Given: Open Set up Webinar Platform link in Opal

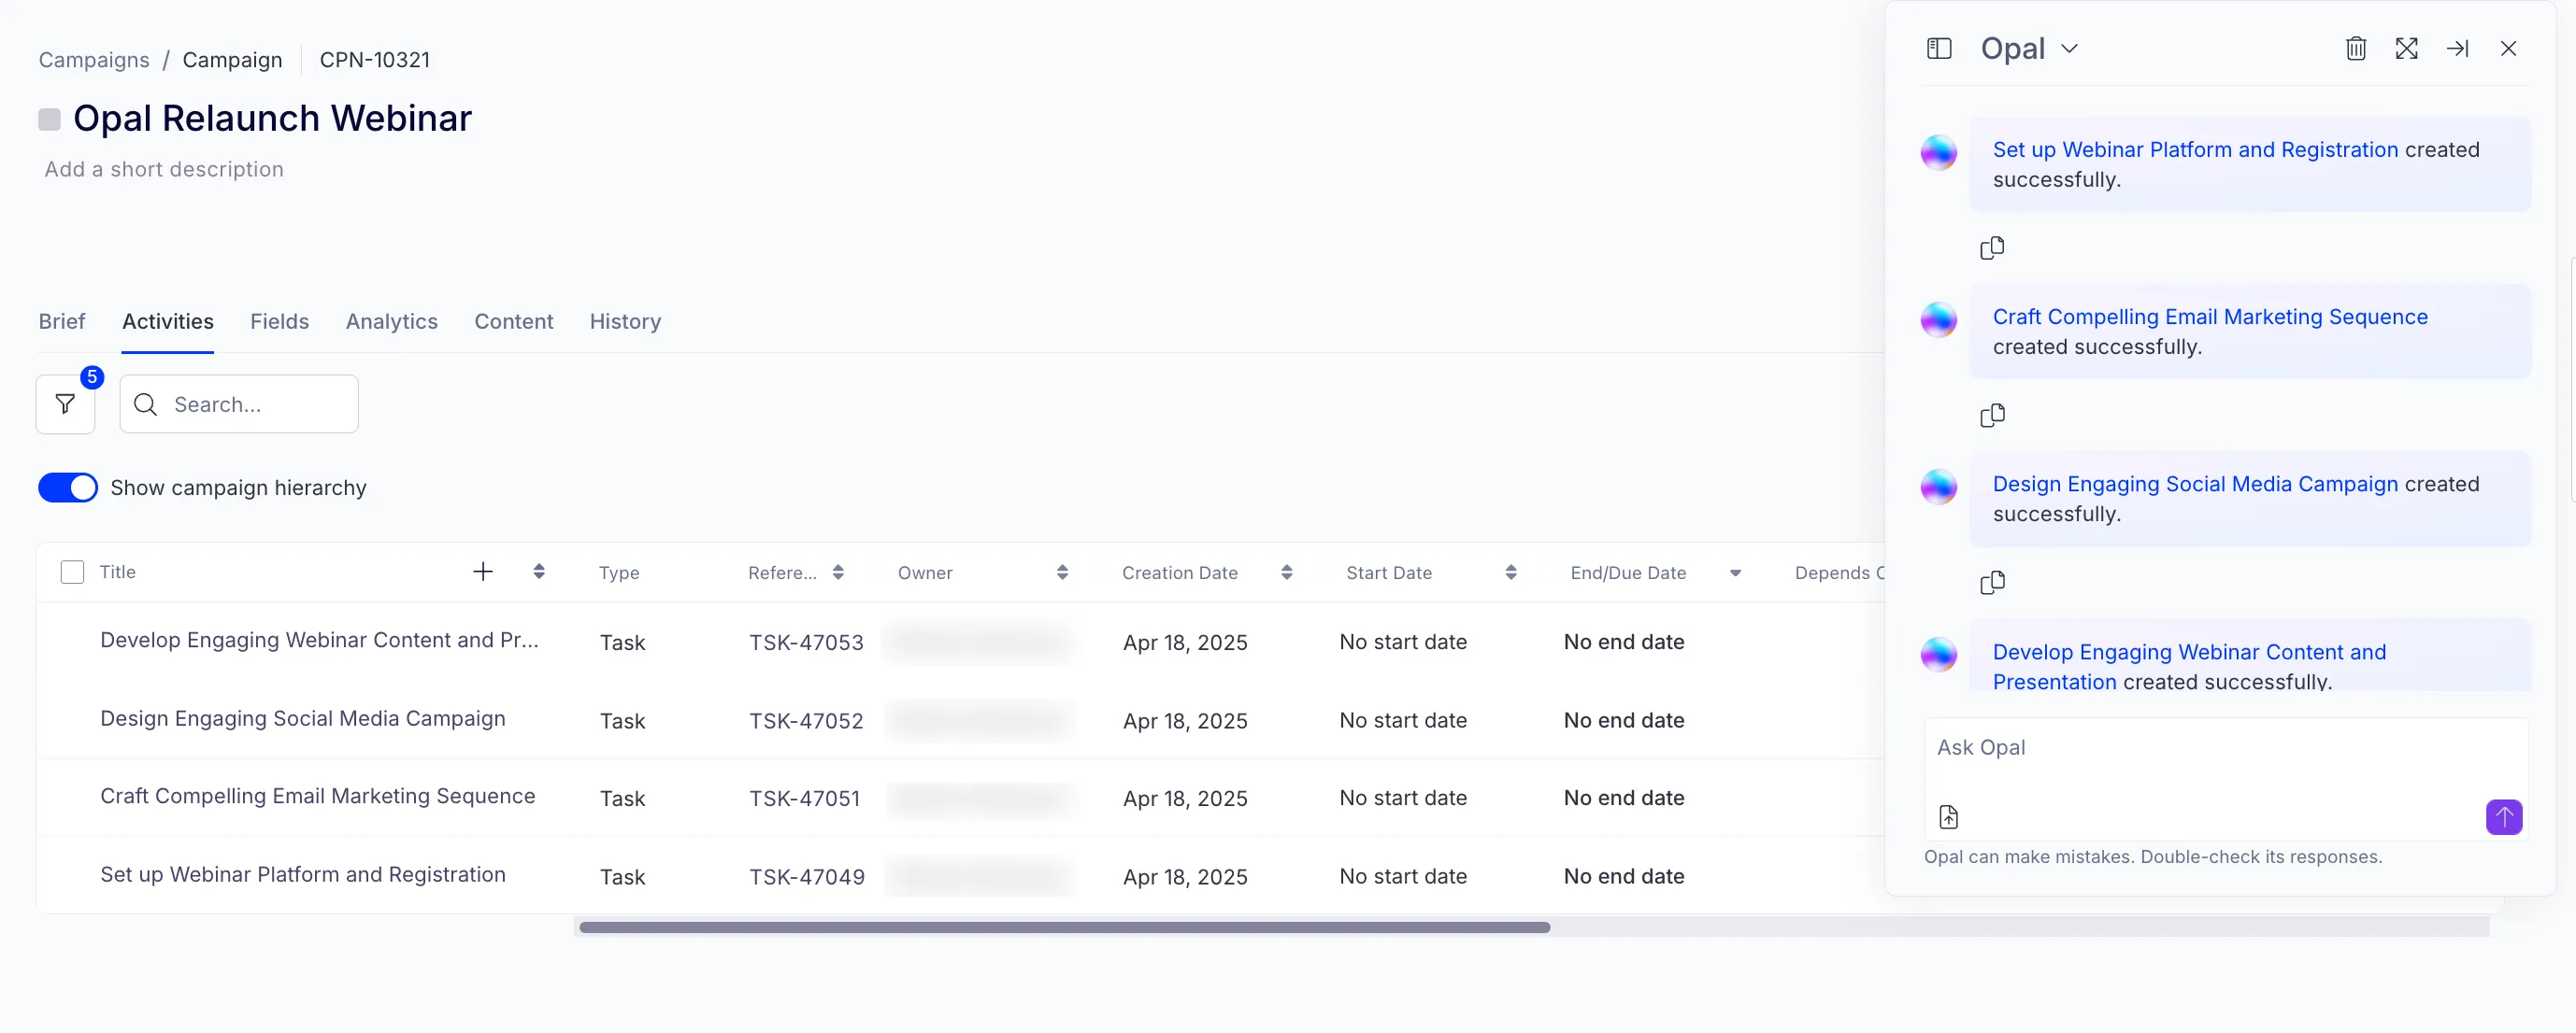Looking at the screenshot, I should click(x=2195, y=149).
